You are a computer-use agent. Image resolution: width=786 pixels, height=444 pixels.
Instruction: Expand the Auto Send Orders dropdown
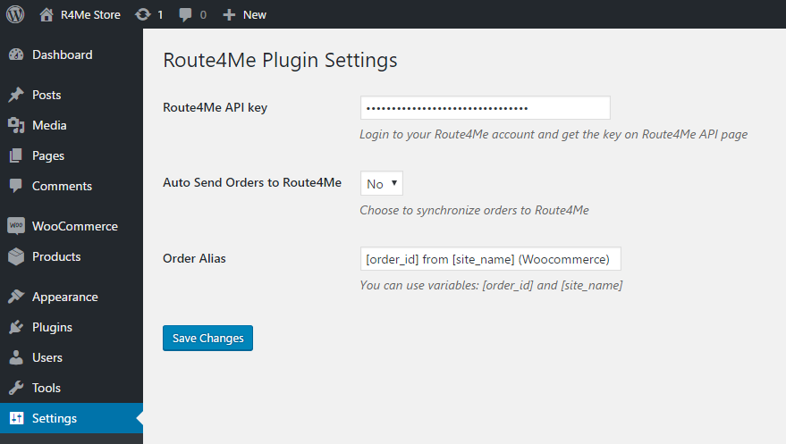[382, 184]
